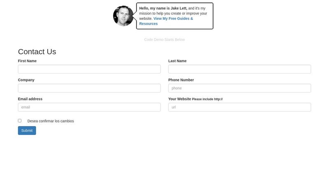329x185 pixels.
Task: Focus the Company text box
Action: [x=89, y=88]
